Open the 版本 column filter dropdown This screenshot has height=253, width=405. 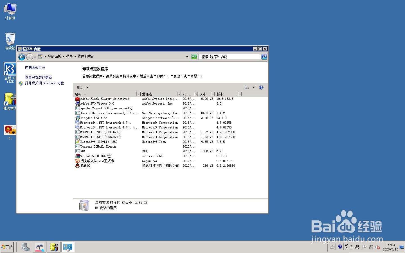click(x=240, y=94)
